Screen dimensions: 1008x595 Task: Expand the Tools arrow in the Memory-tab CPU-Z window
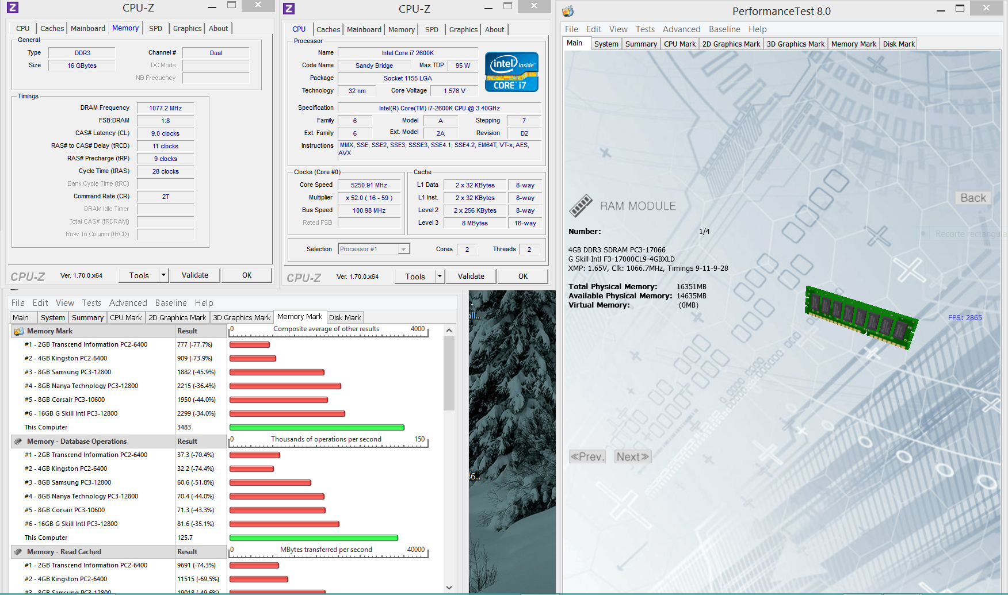tap(163, 275)
